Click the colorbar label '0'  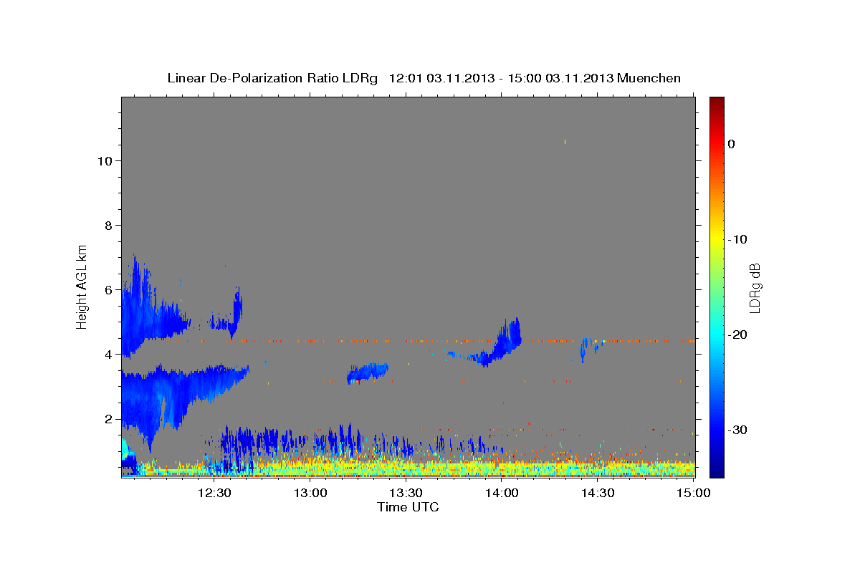732,144
